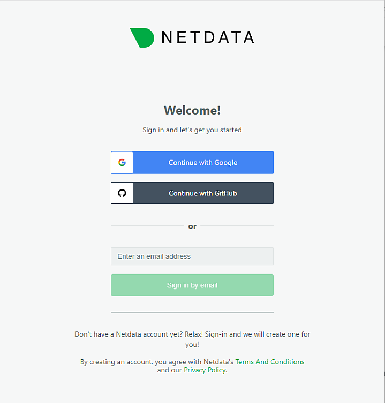Click the GitHub octocat icon
Viewport: 385px width, 403px height.
122,193
